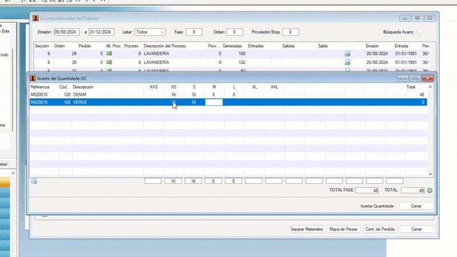Click the Referencia column header
The height and width of the screenshot is (257, 457).
click(40, 87)
